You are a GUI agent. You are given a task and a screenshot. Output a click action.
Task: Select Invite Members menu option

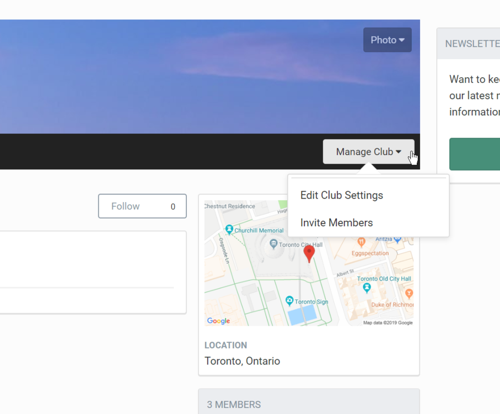click(x=336, y=223)
